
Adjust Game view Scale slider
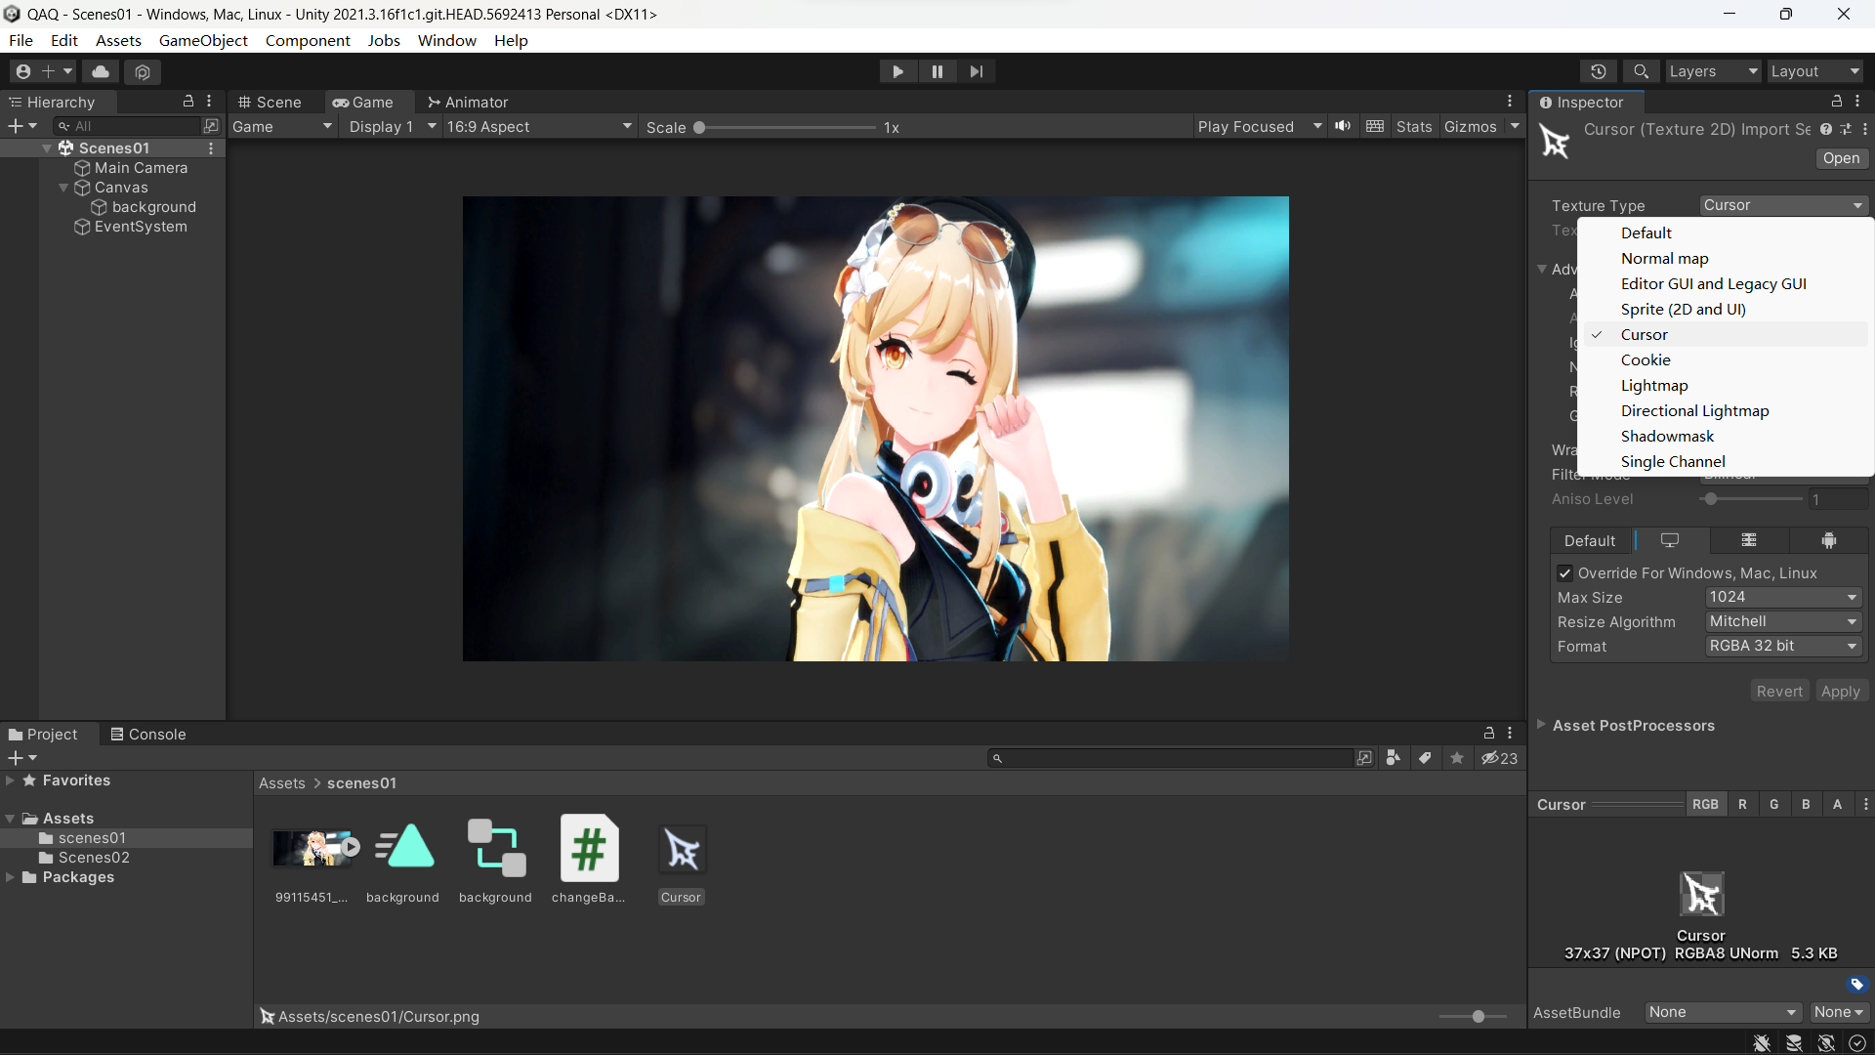(786, 127)
